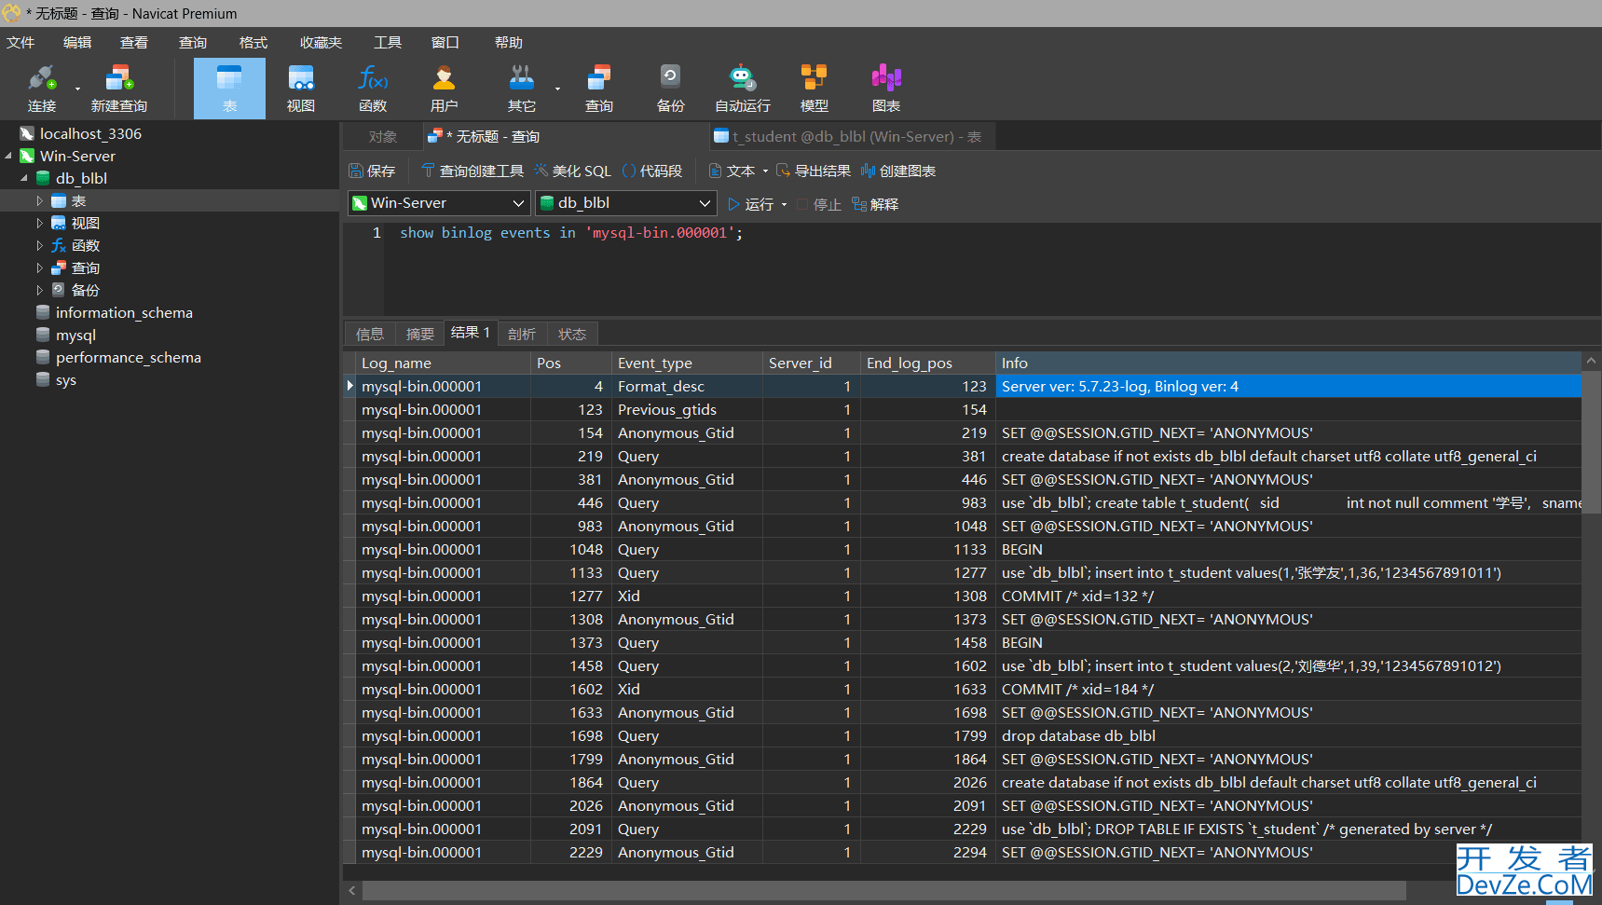Viewport: 1602px width, 905px height.
Task: Open dropdown arrow beside 连接 toolbar button
Action: (x=77, y=89)
